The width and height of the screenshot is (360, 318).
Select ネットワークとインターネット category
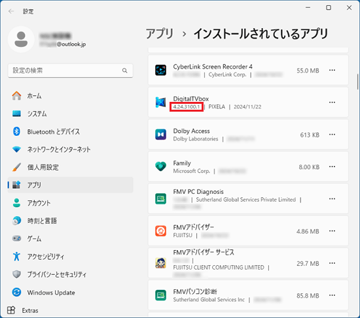(x=70, y=150)
